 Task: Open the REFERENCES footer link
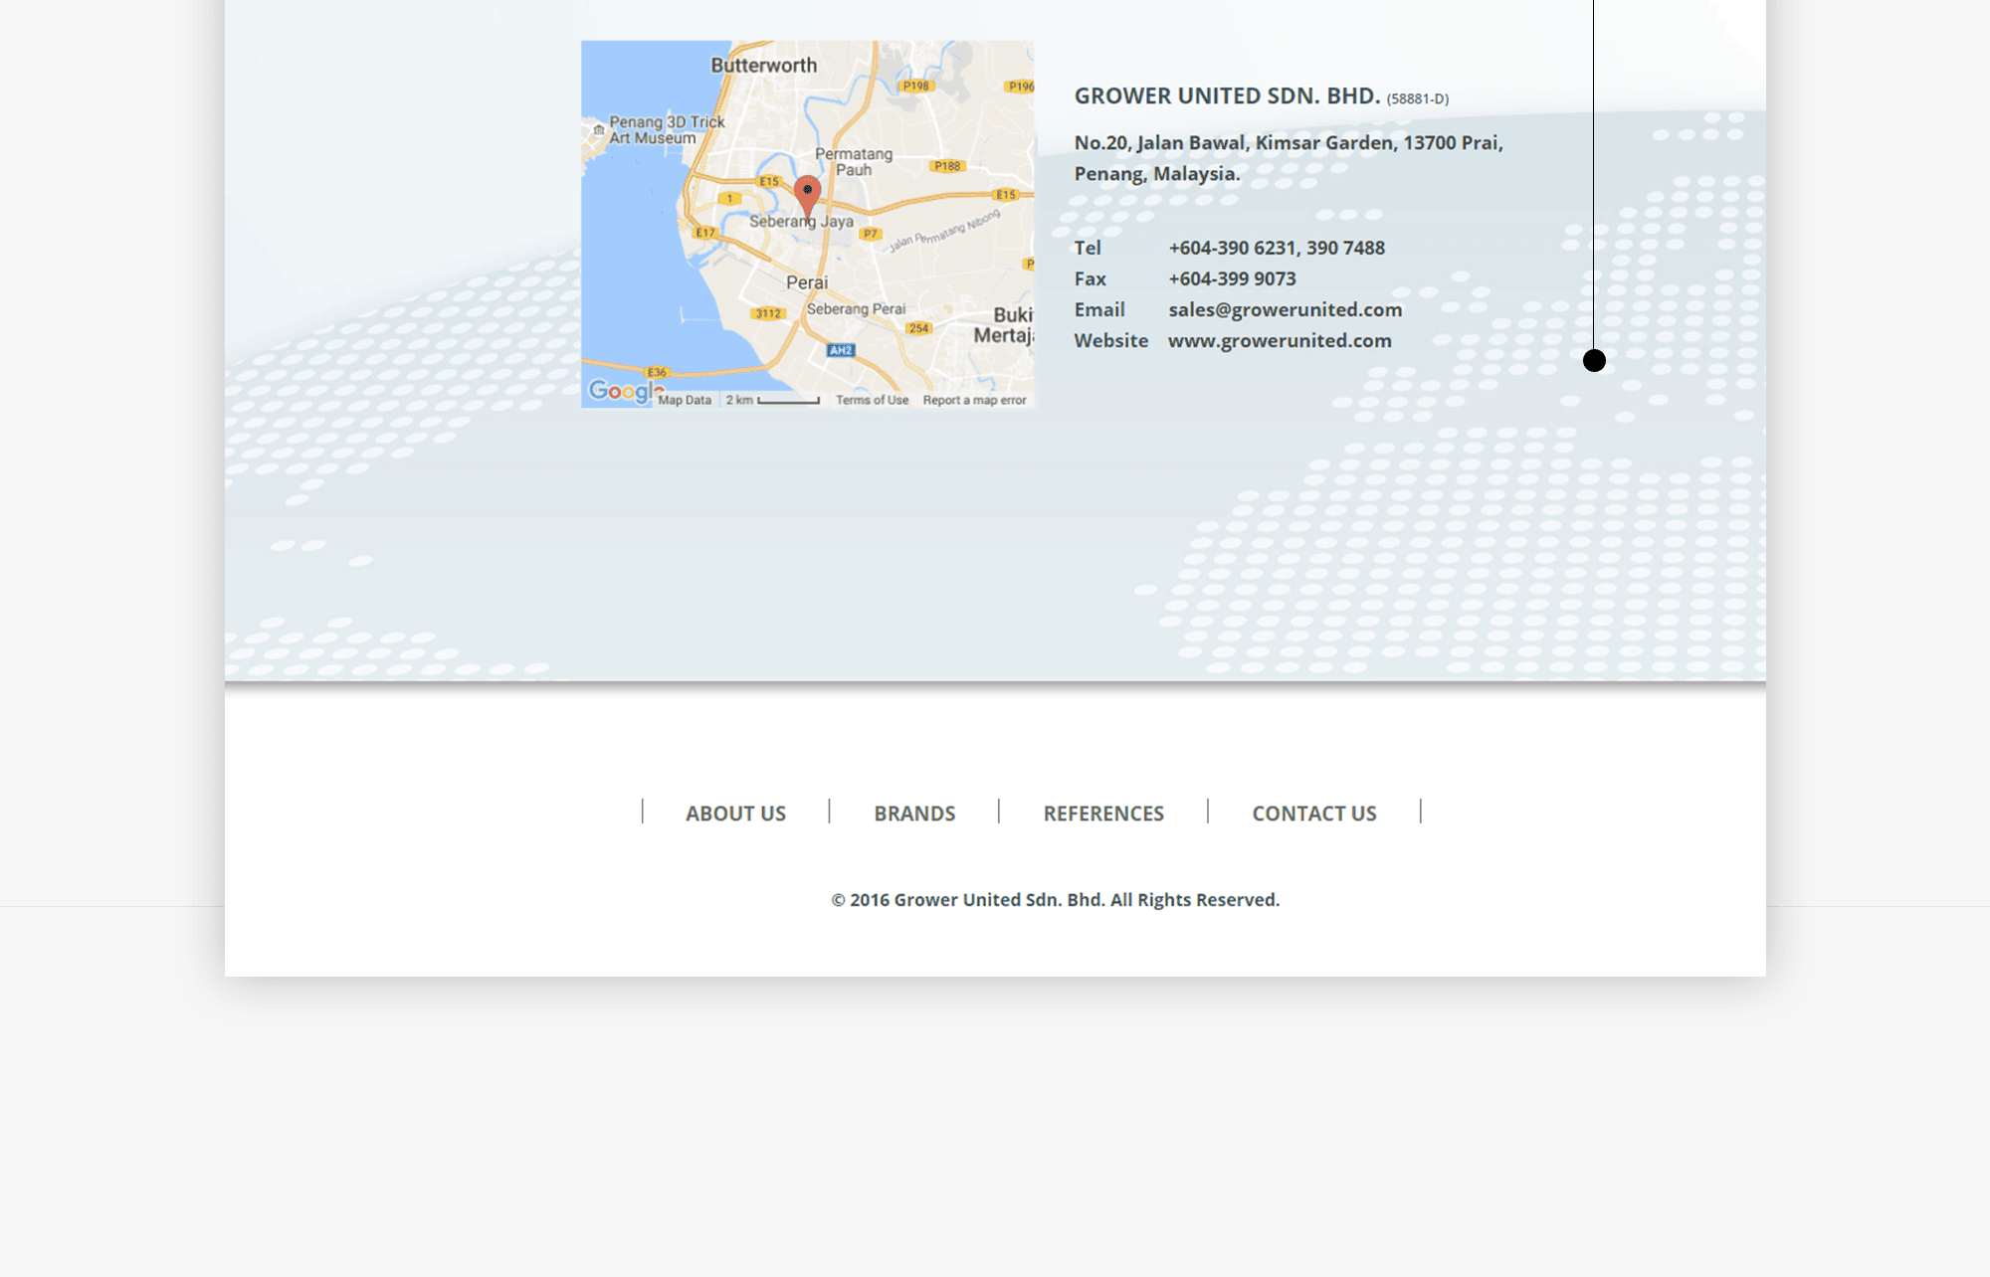(1103, 813)
